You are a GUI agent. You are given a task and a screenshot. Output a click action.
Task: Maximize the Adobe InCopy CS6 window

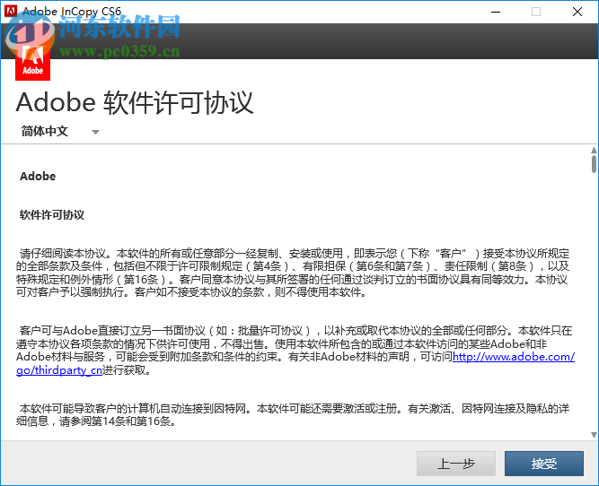536,12
